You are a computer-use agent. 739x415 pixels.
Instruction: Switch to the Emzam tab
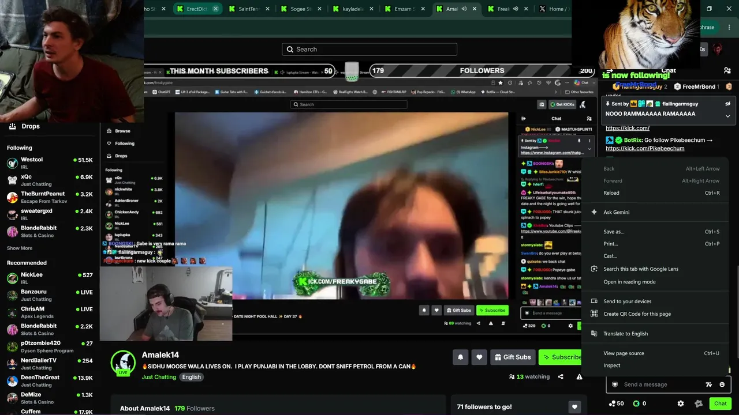[404, 9]
